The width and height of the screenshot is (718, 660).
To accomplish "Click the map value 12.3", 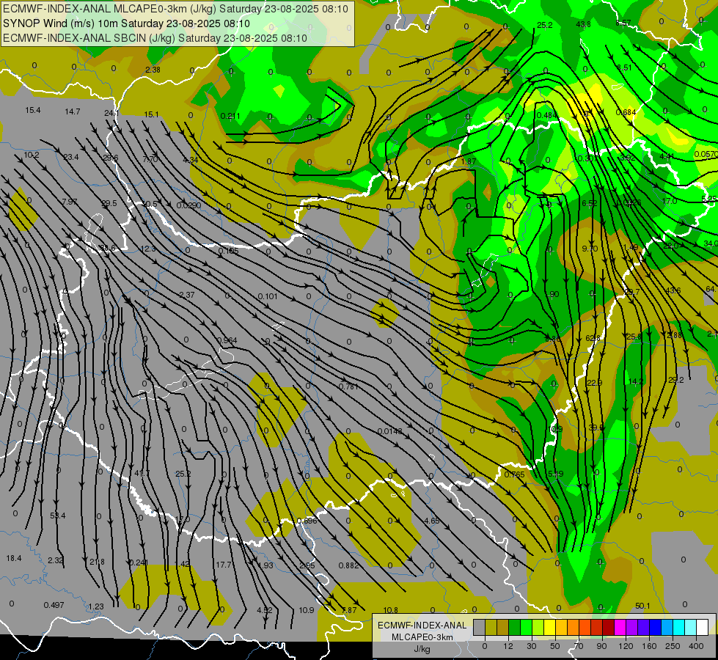I will coord(148,249).
